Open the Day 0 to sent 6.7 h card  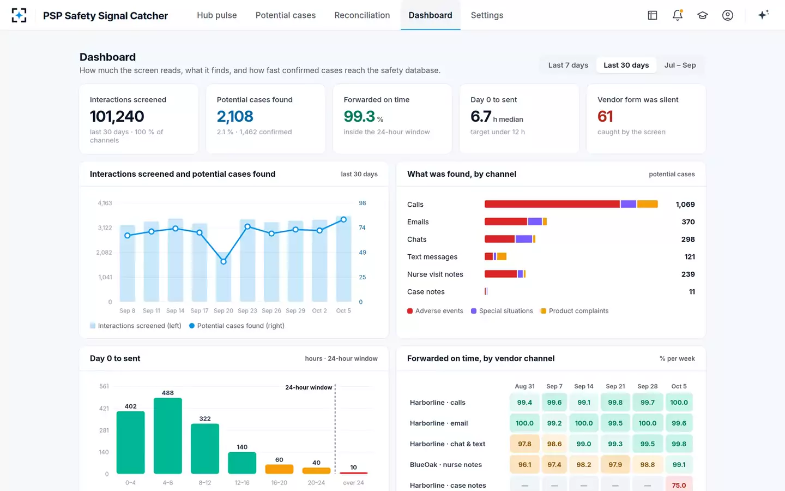(x=520, y=119)
